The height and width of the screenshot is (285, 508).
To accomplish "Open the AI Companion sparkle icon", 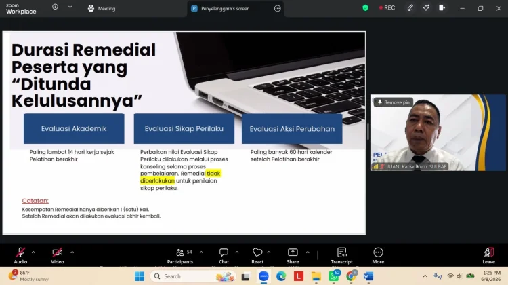I will pos(426,7).
